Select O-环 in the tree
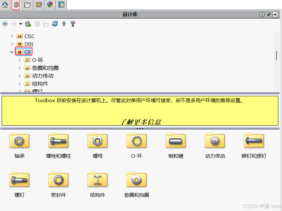 (33, 60)
